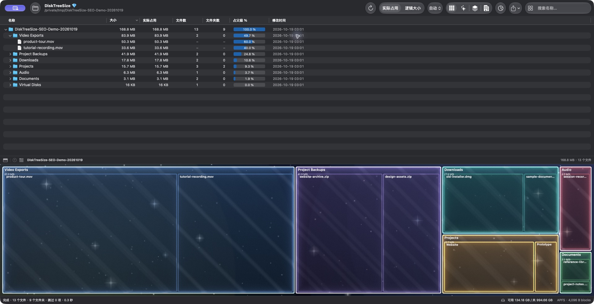
Task: Select design-assets.zip block in treemap
Action: (x=411, y=233)
